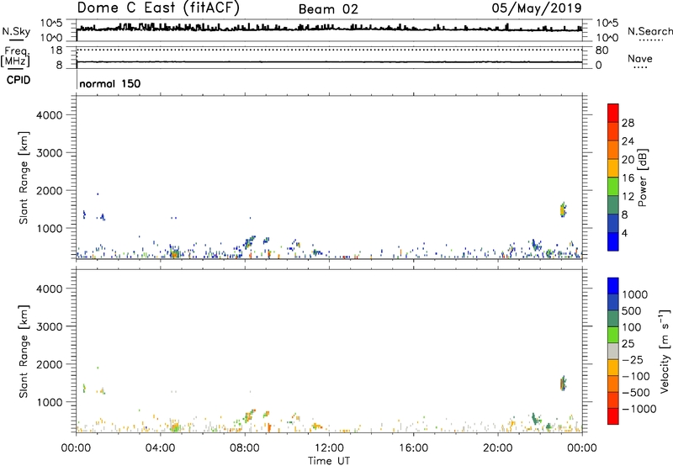The width and height of the screenshot is (673, 466).
Task: Select the 'N.Search' legend label
Action: (649, 31)
